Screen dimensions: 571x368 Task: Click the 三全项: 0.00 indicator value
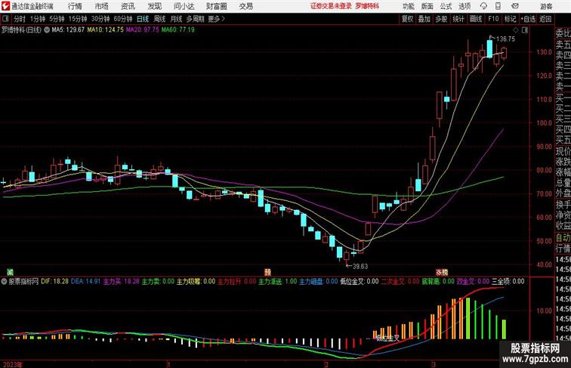[x=508, y=281]
